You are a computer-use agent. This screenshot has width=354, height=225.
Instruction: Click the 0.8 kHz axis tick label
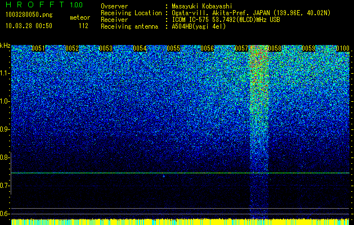tap(4, 157)
